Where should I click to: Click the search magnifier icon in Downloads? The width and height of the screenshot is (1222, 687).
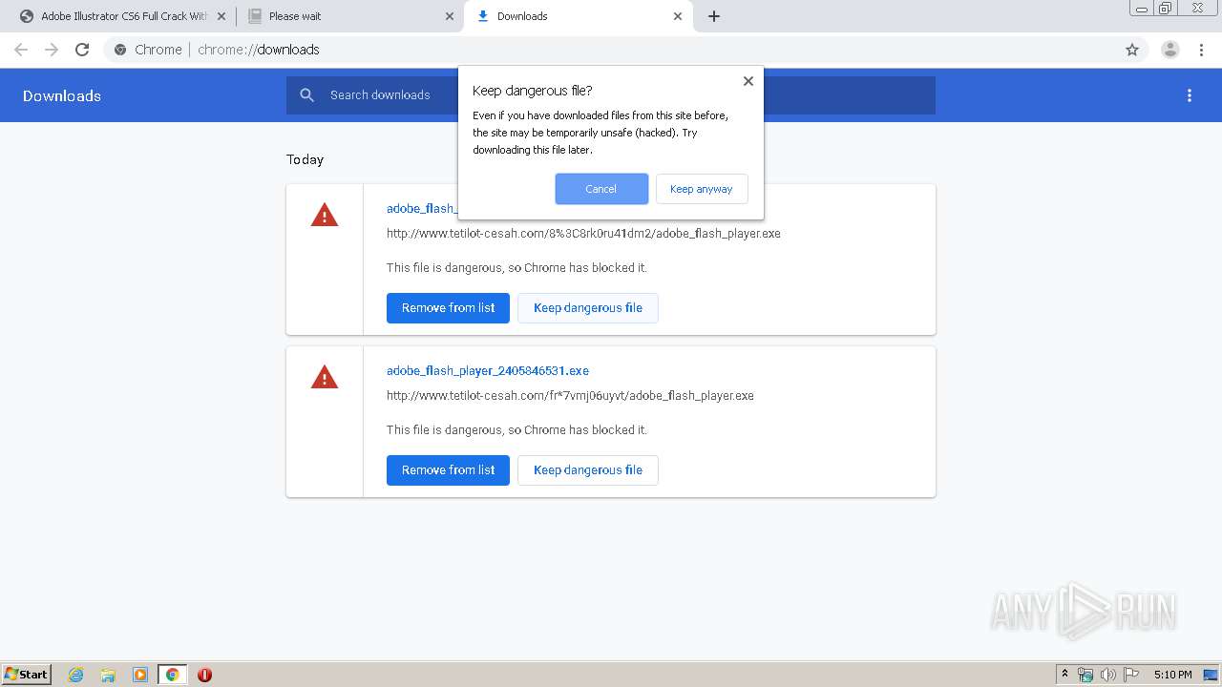306,95
